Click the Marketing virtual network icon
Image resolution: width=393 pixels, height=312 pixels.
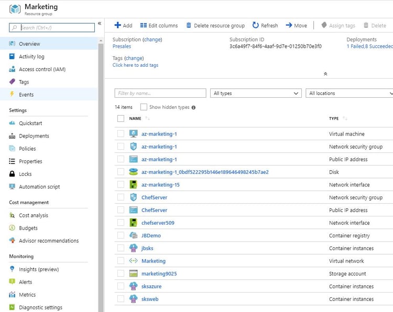[x=133, y=261]
